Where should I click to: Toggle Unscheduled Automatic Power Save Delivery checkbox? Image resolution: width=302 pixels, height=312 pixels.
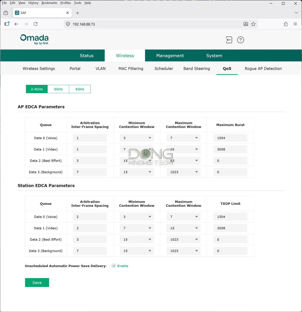pos(114,266)
